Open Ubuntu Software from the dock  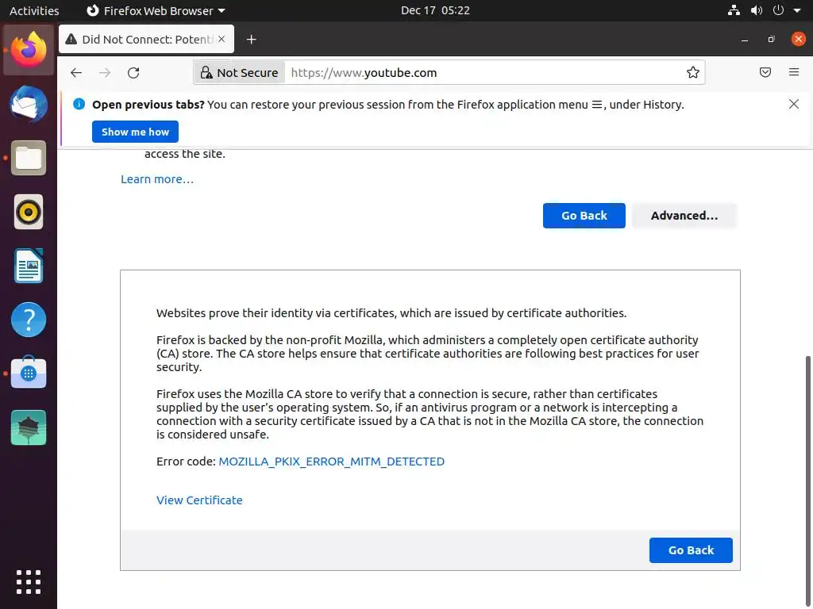[29, 373]
